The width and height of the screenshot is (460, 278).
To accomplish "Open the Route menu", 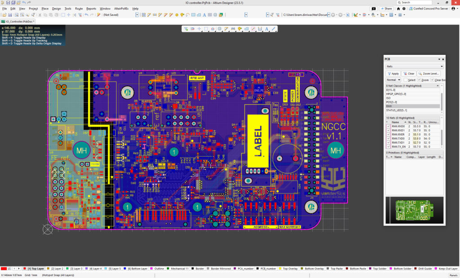I will (79, 8).
